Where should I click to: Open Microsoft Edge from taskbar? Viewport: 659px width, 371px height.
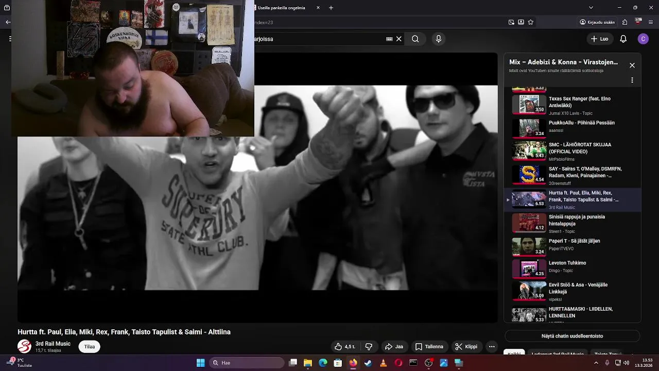click(323, 363)
